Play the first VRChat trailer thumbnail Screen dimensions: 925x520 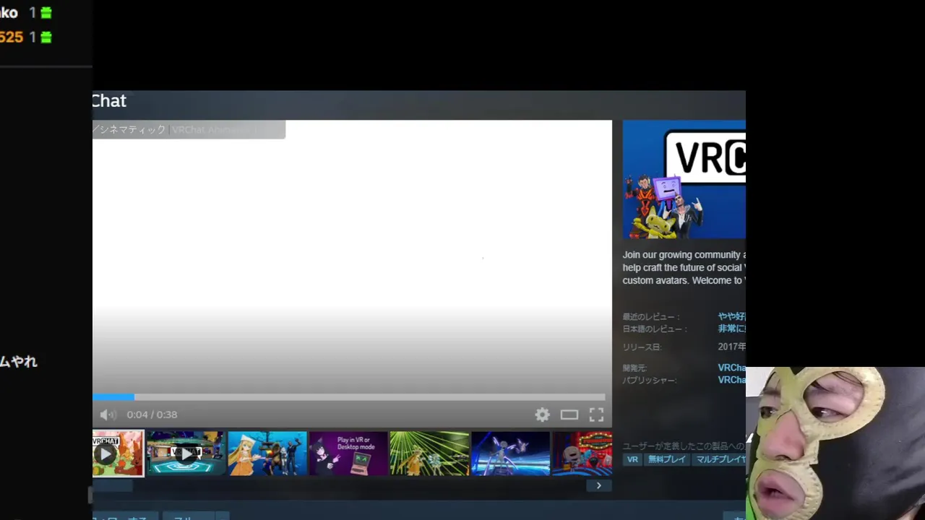[119, 454]
